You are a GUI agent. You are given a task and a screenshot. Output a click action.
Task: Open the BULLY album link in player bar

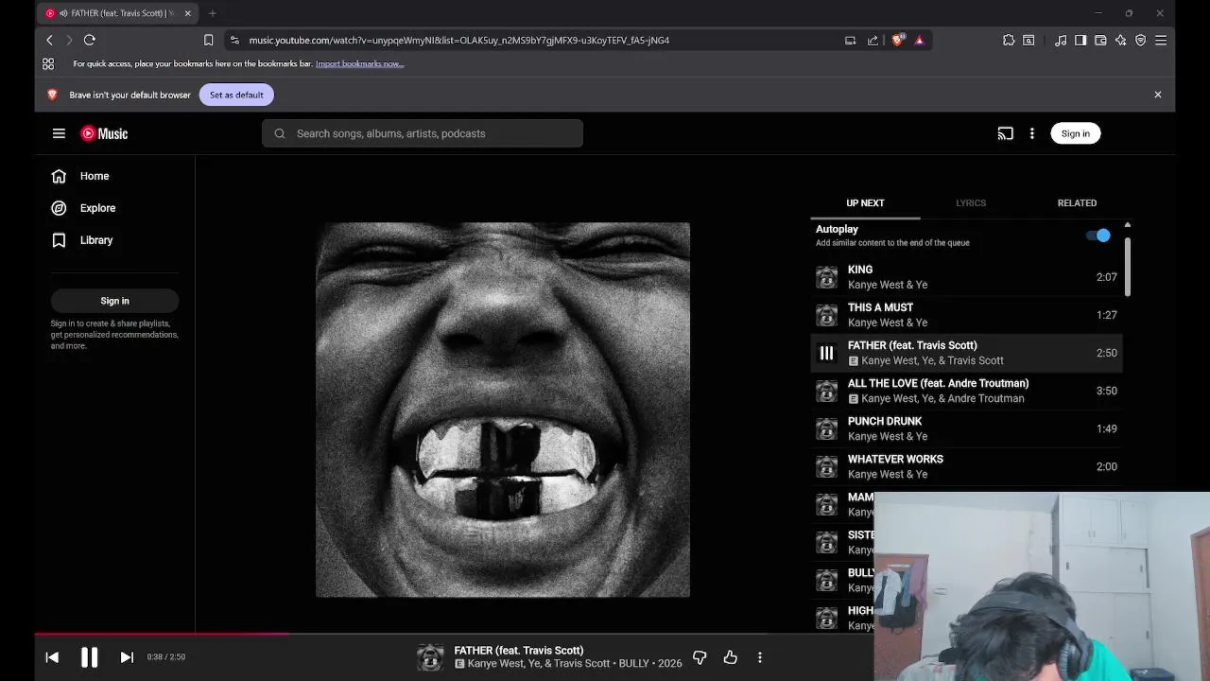[x=634, y=664]
